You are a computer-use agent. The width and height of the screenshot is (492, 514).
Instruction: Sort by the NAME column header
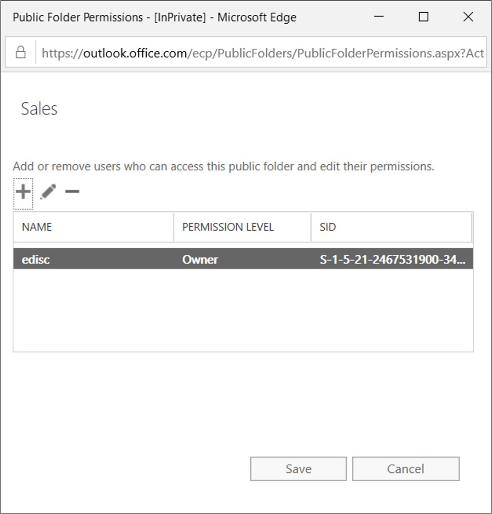[x=94, y=227]
